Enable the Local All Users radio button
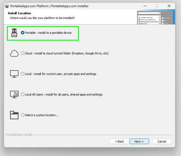The image size is (181, 156). point(23,94)
